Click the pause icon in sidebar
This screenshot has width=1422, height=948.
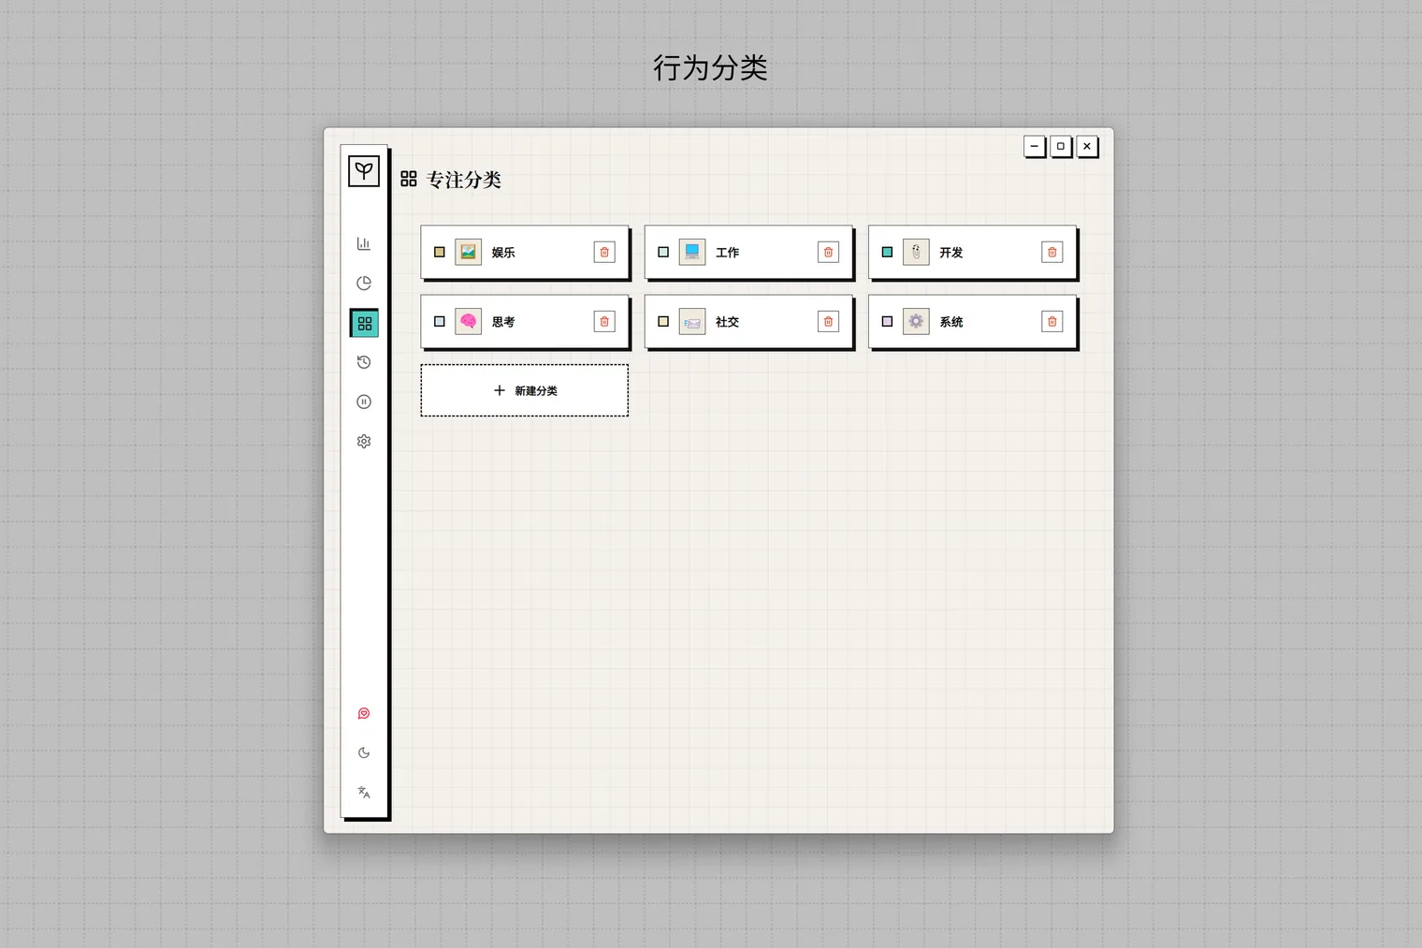[x=364, y=401]
